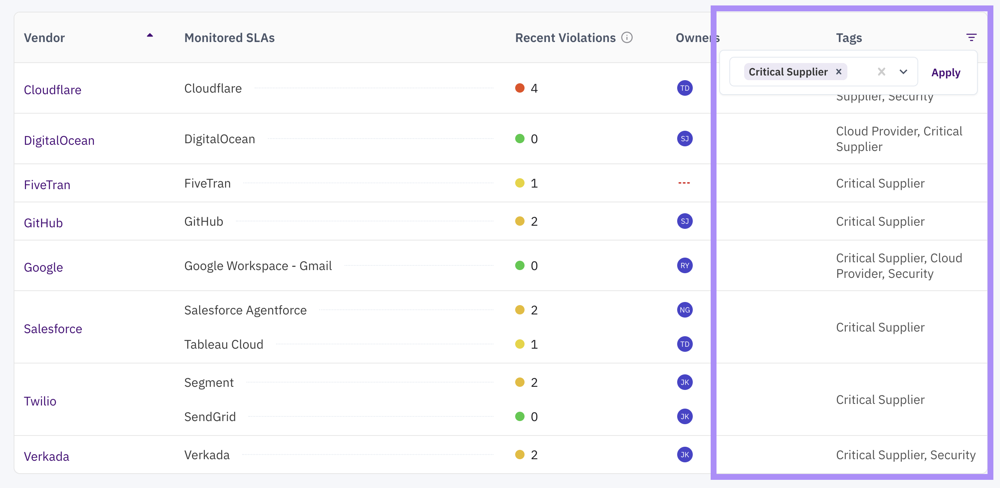Screen dimensions: 1000x488
Task: Remove the Critical Supplier tag chip
Action: (x=839, y=72)
